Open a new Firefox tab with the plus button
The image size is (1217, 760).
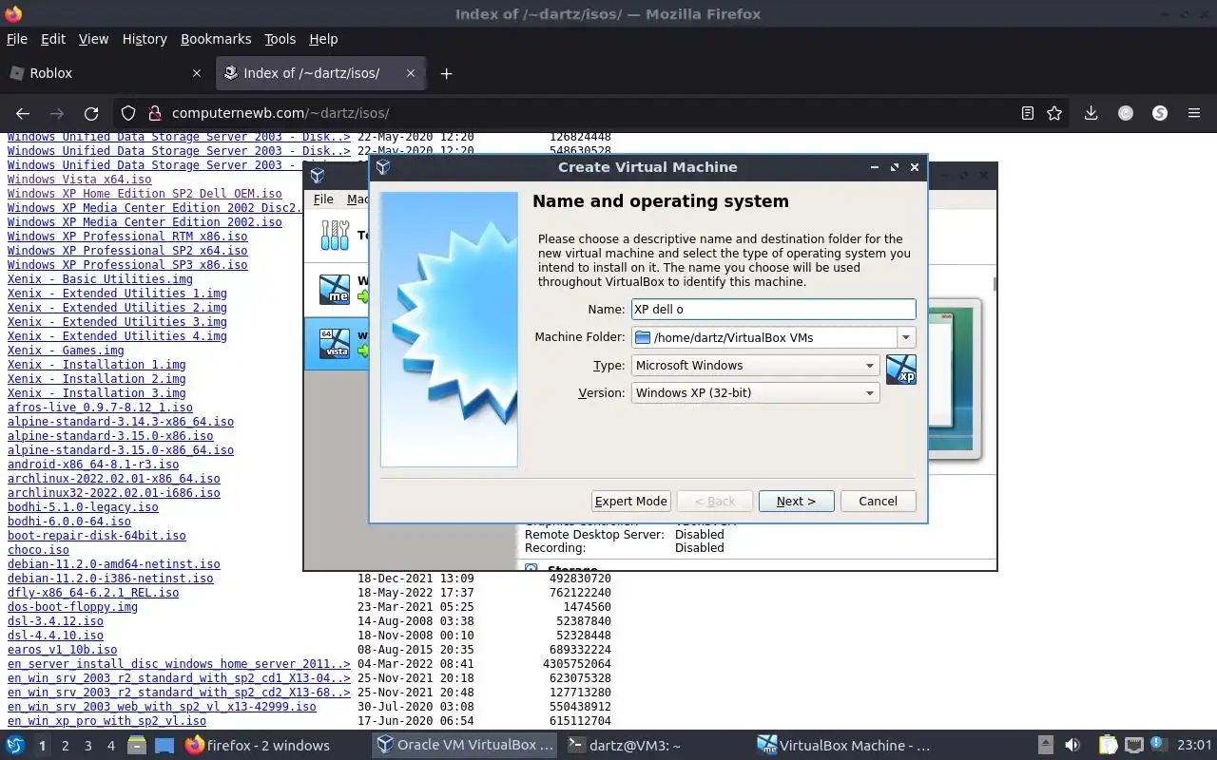pos(446,73)
